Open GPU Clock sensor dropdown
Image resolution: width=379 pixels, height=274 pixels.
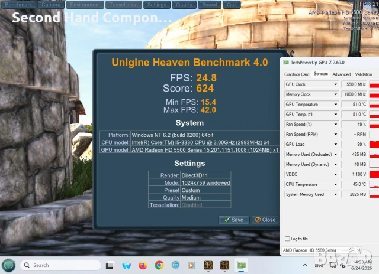tap(336, 84)
